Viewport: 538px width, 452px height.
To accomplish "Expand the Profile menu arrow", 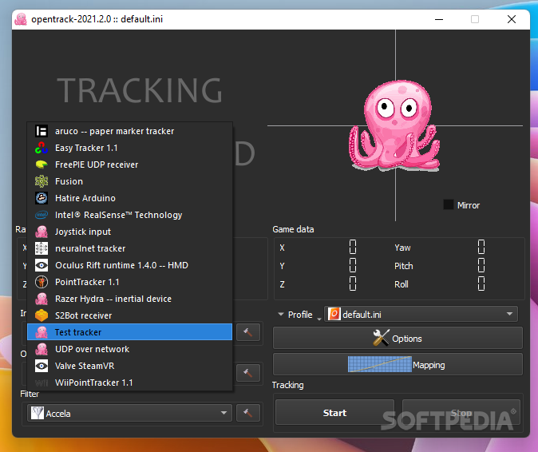I will point(281,314).
